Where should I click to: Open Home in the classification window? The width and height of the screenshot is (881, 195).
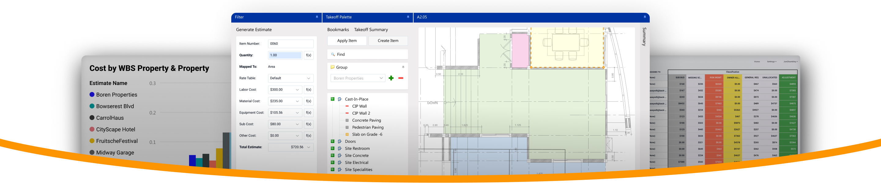[x=757, y=62]
